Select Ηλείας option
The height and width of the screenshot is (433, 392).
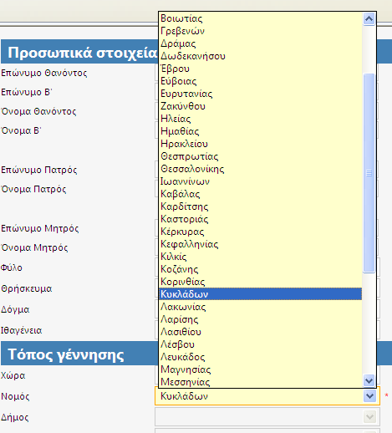pyautogui.click(x=261, y=119)
